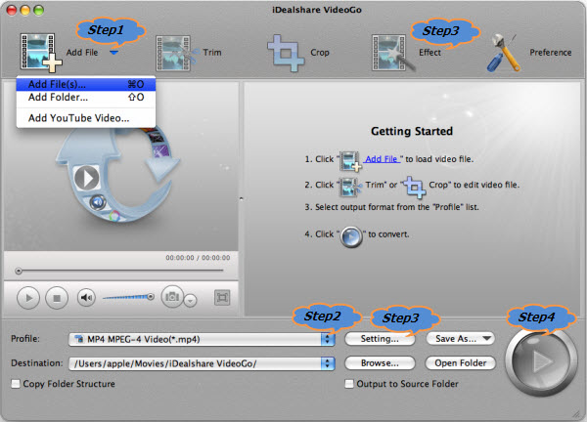587x422 pixels.
Task: Click the Add File filmstrip icon
Action: (40, 53)
